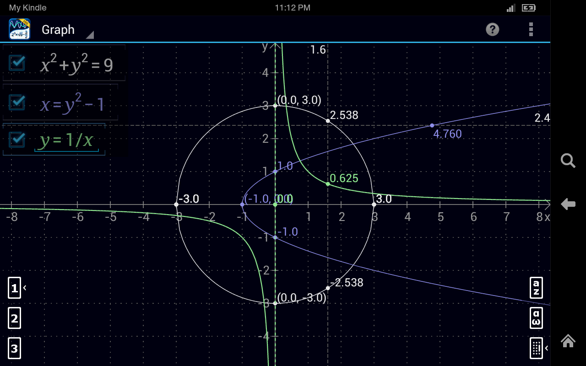Uncheck the circle equation x²+y²=9
The width and height of the screenshot is (586, 366).
coord(16,63)
